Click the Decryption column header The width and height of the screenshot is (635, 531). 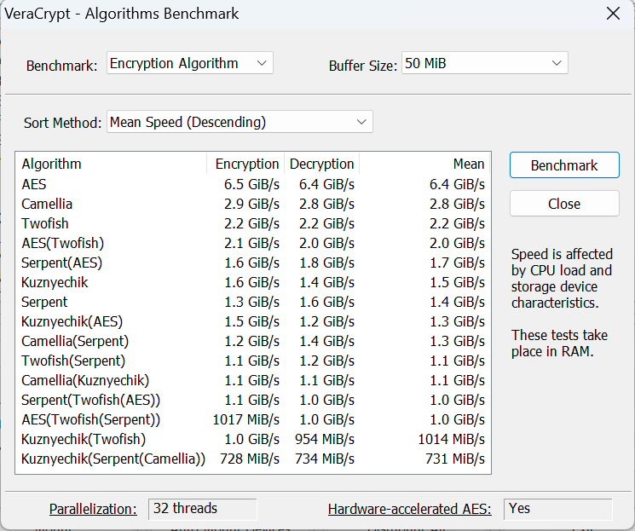coord(321,164)
